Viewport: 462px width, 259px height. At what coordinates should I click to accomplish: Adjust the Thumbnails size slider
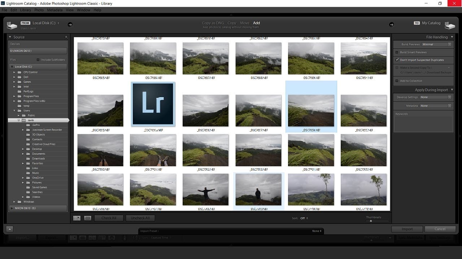pyautogui.click(x=371, y=221)
